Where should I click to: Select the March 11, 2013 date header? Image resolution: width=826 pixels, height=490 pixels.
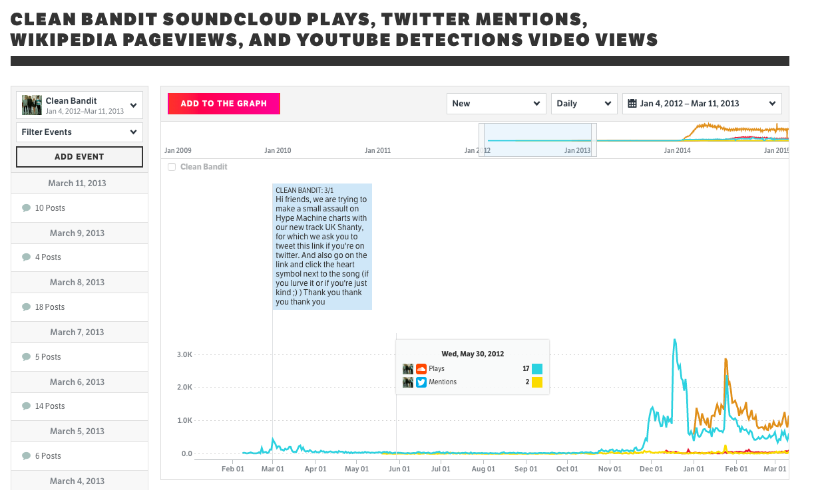pyautogui.click(x=77, y=184)
